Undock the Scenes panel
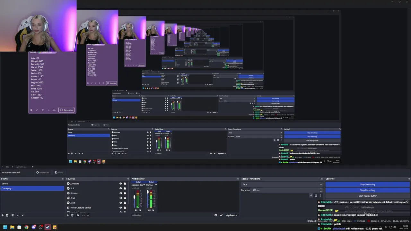This screenshot has width=411, height=231. coord(63,179)
